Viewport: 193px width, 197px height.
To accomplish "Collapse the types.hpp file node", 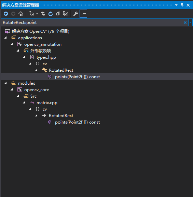I will click(24, 57).
